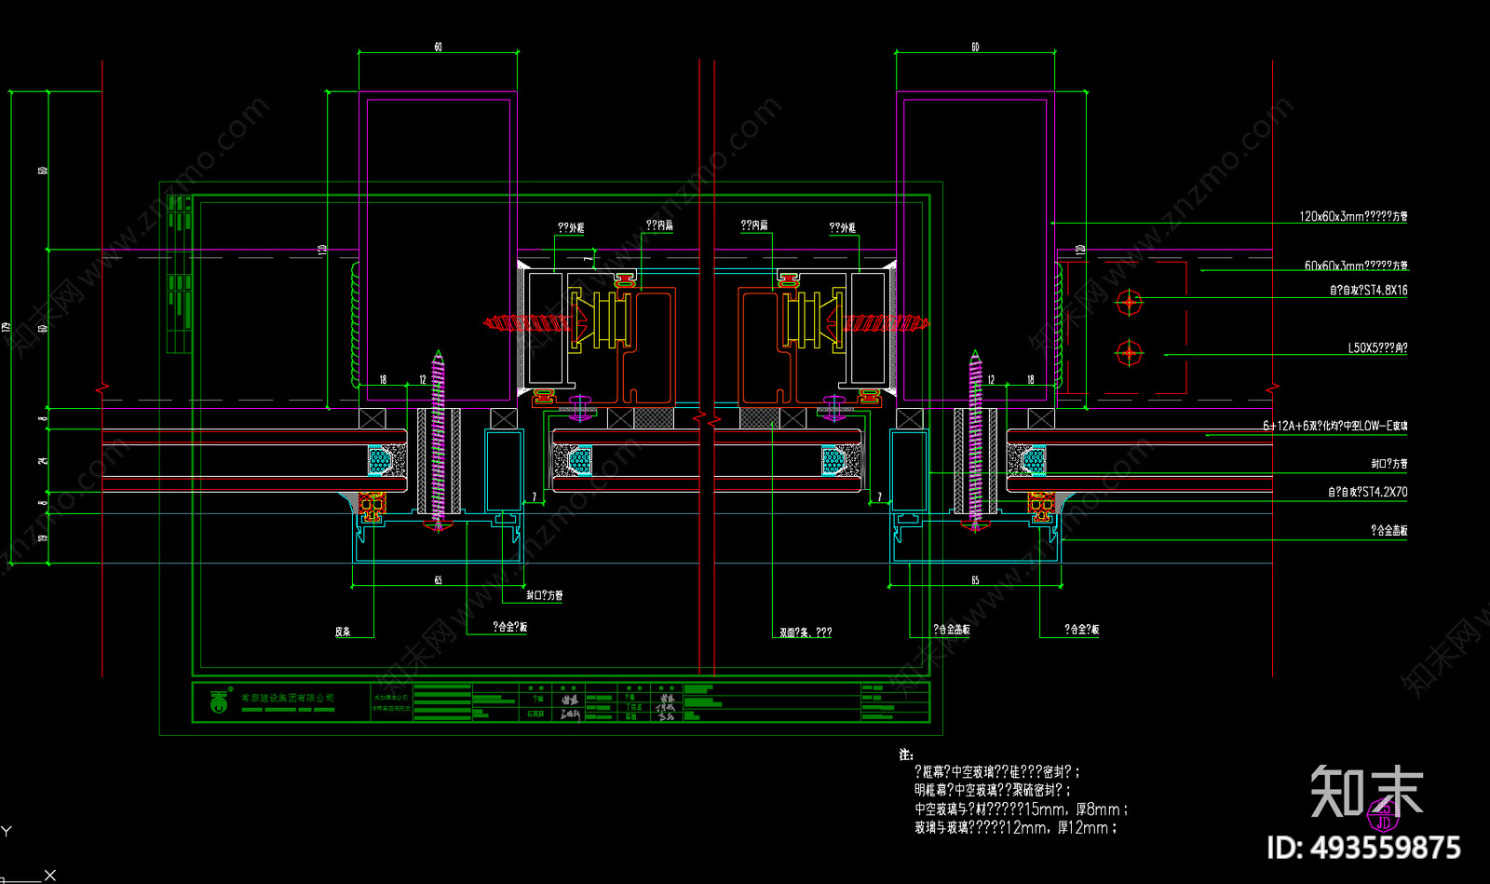Select the 'ST4.8X16' self-tapping screw label
Viewport: 1490px width, 884px height.
click(x=1368, y=291)
